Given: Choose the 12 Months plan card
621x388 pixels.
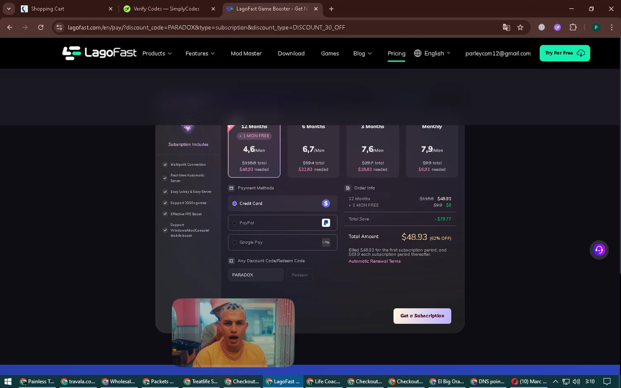Looking at the screenshot, I should coord(254,151).
